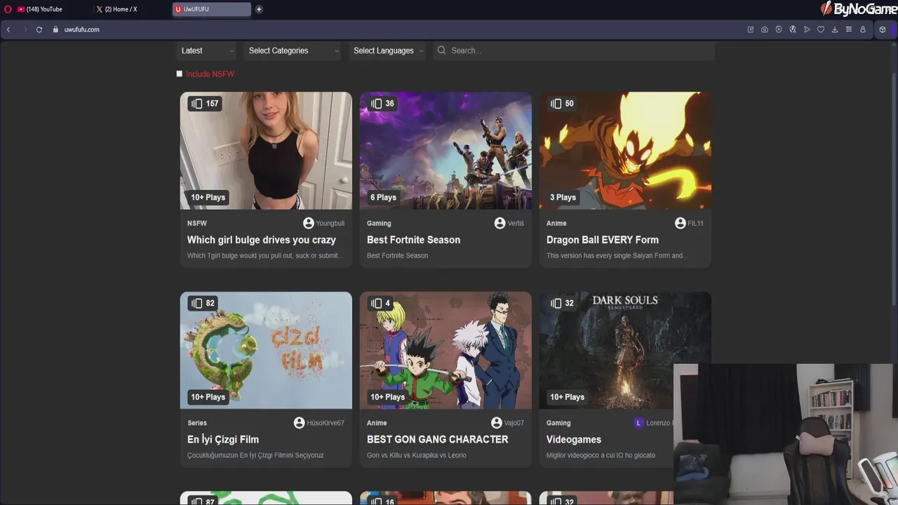This screenshot has width=898, height=505.
Task: Open the translate page icon
Action: coord(793,29)
